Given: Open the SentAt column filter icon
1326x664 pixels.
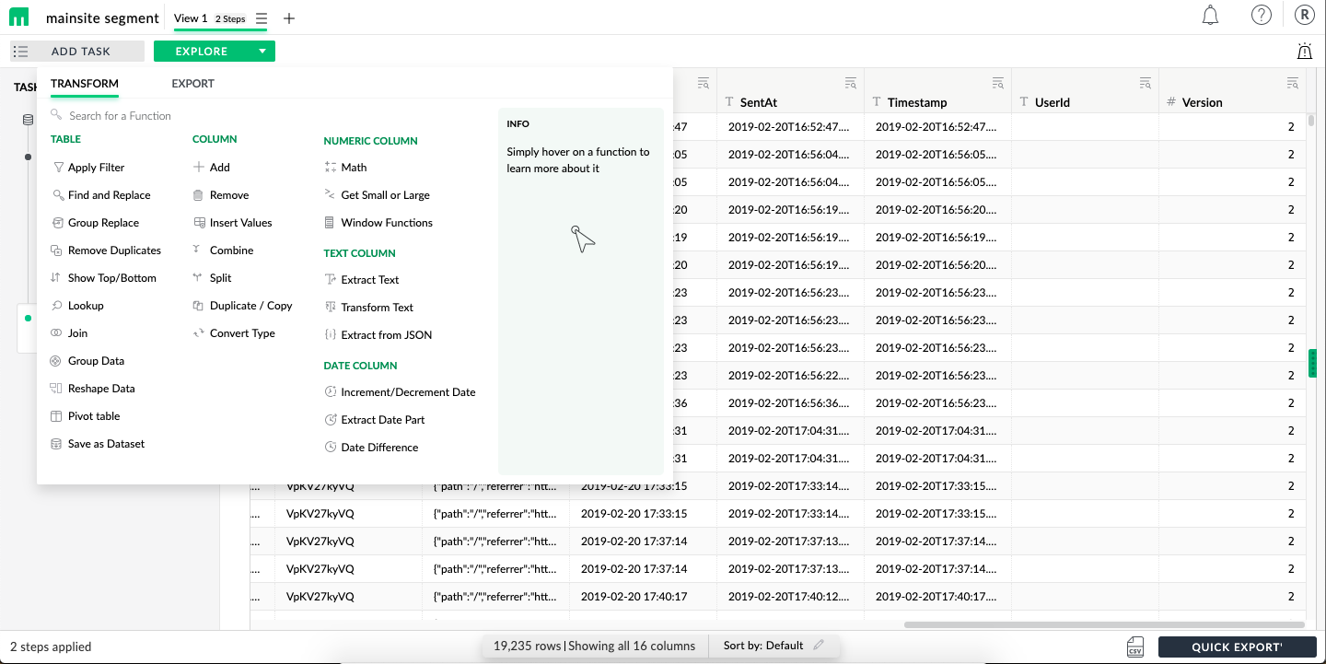Looking at the screenshot, I should pos(850,84).
